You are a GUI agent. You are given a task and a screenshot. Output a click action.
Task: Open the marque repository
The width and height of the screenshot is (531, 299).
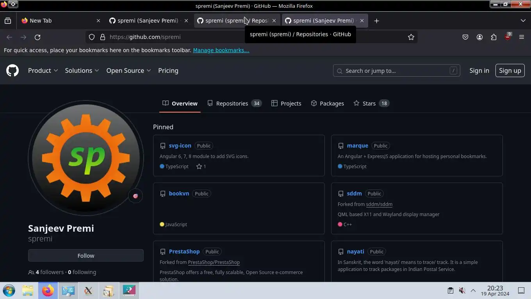pyautogui.click(x=358, y=146)
